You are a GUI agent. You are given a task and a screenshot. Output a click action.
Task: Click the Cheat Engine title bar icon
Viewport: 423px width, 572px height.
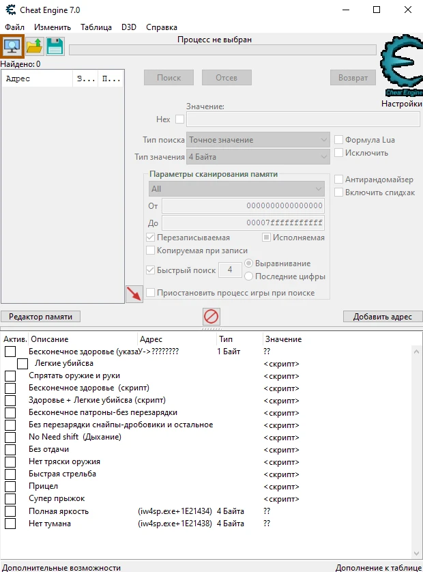[11, 10]
